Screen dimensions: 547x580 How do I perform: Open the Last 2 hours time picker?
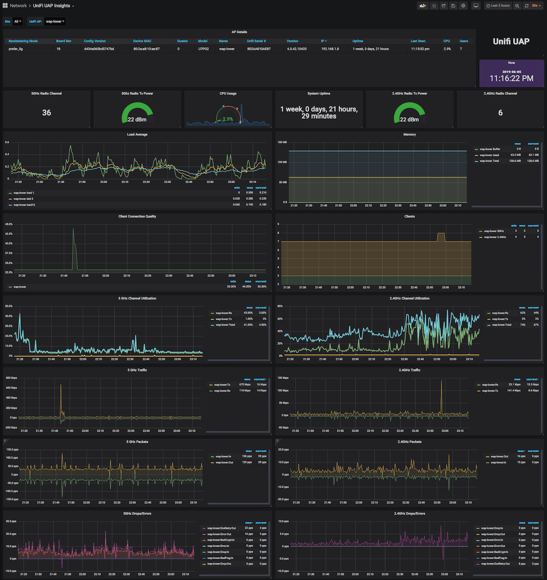[498, 6]
